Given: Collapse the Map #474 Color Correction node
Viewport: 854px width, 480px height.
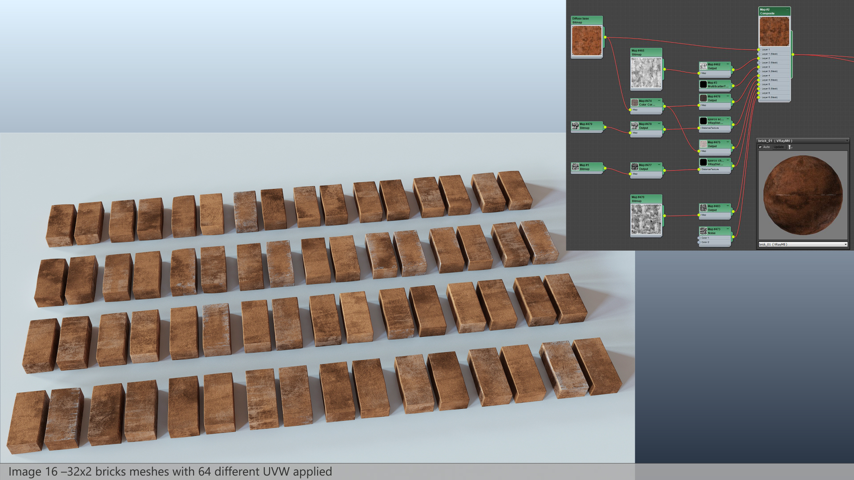Looking at the screenshot, I should click(x=659, y=100).
